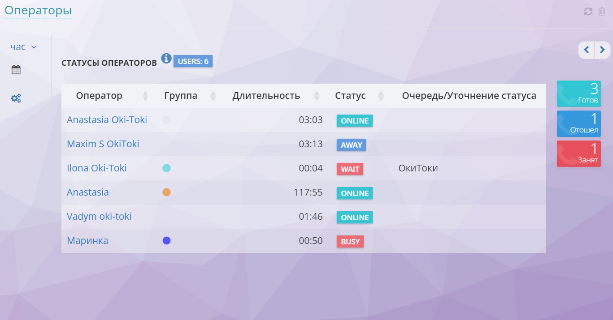Screen dimensions: 613x320
Task: Click the Готов 3 status tile
Action: click(x=578, y=94)
